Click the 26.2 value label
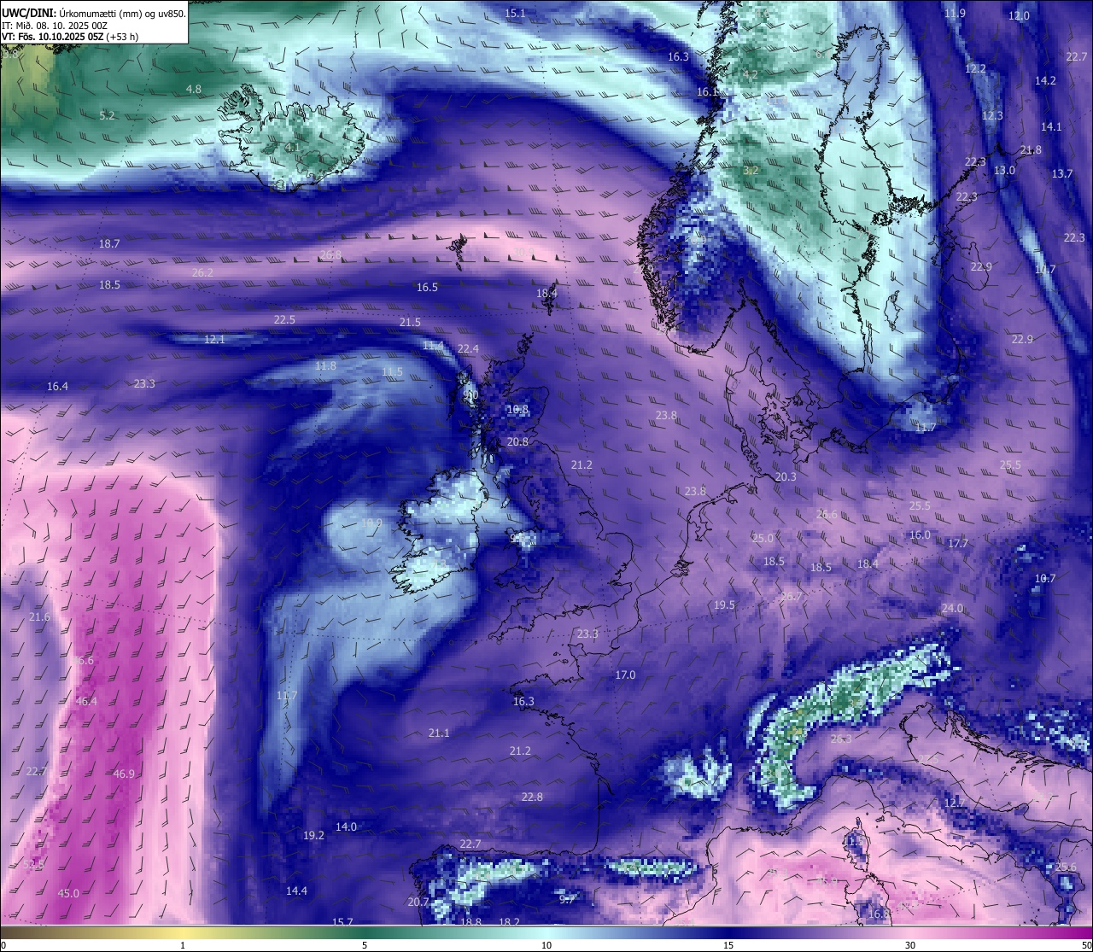The height and width of the screenshot is (952, 1093). coord(202,272)
